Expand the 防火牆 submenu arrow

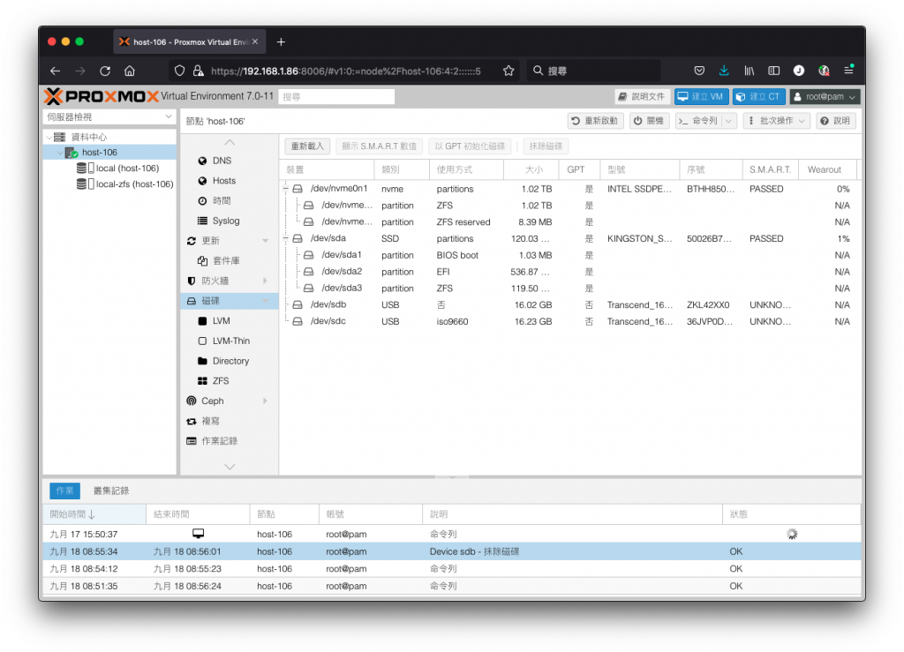[265, 281]
